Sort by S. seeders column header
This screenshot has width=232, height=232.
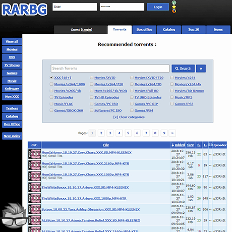click(x=199, y=145)
